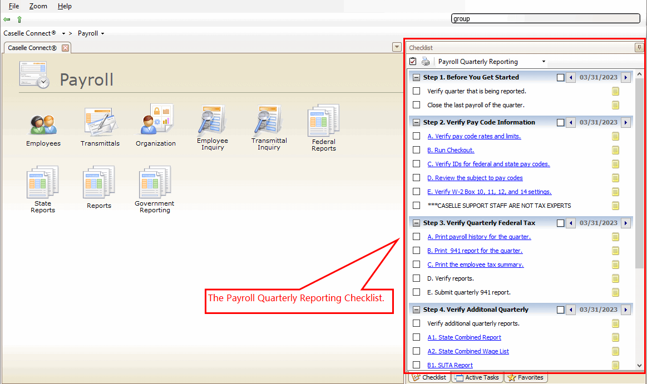Viewport: 647px width, 384px height.
Task: Click 'A. Verify pay code rates and limits' link
Action: tap(474, 136)
